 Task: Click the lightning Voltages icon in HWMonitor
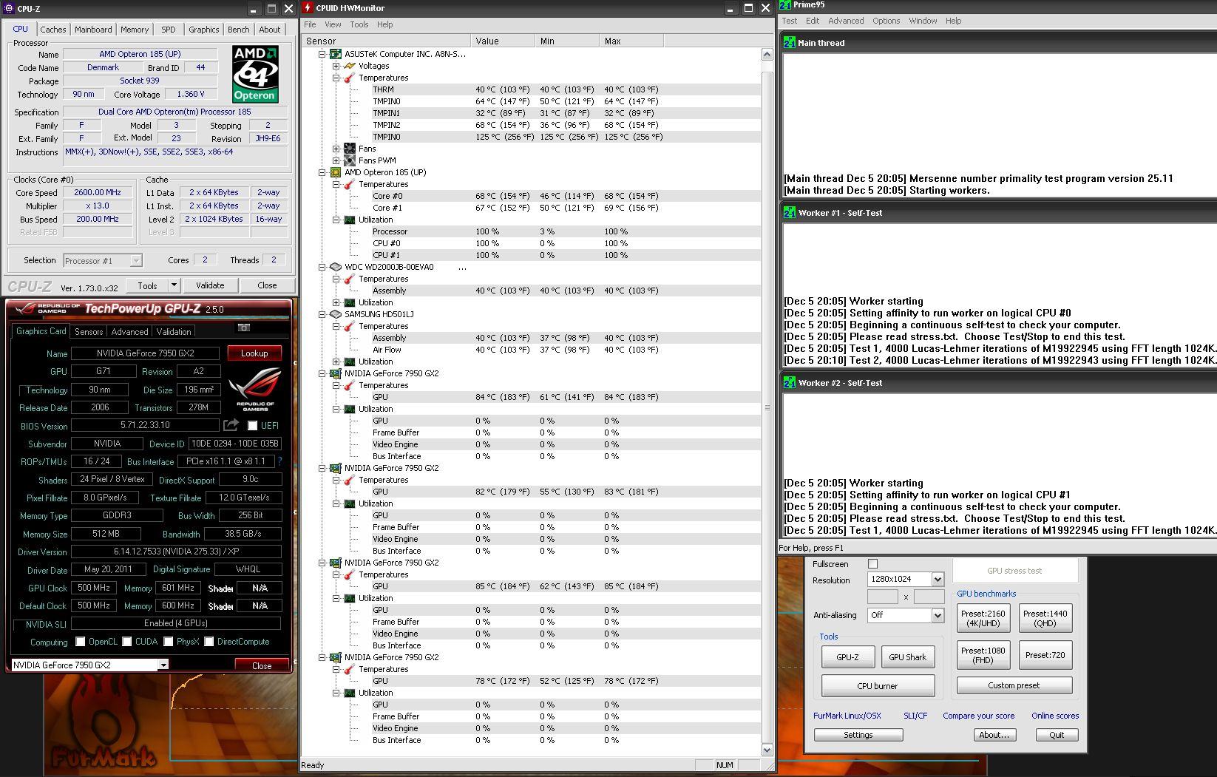click(x=350, y=66)
